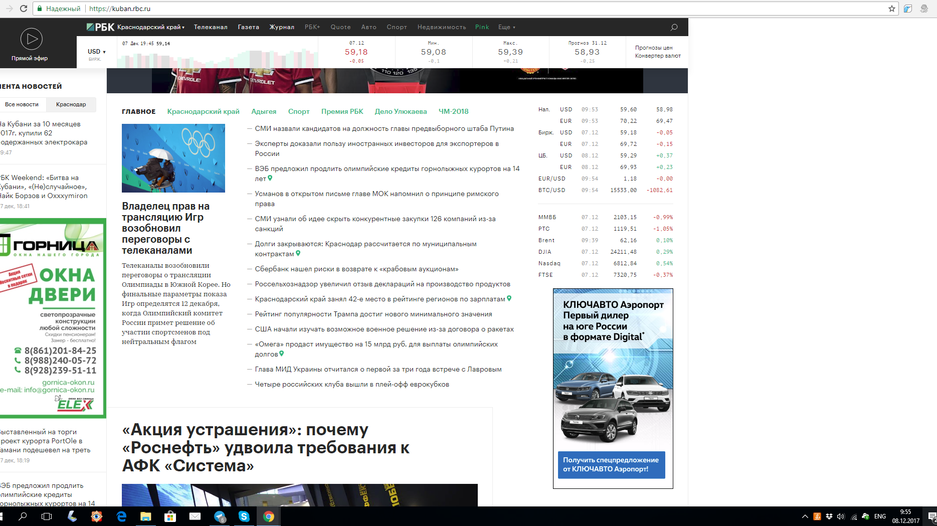Expand the Краснодарский край region dropdown

pyautogui.click(x=151, y=27)
